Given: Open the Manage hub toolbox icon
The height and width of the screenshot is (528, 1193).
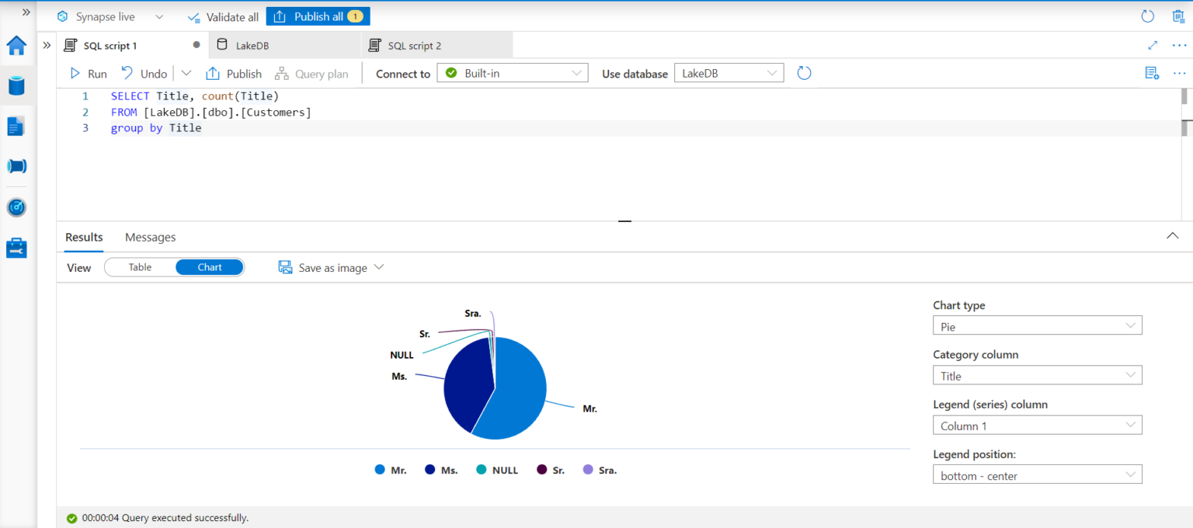Looking at the screenshot, I should click(x=16, y=248).
